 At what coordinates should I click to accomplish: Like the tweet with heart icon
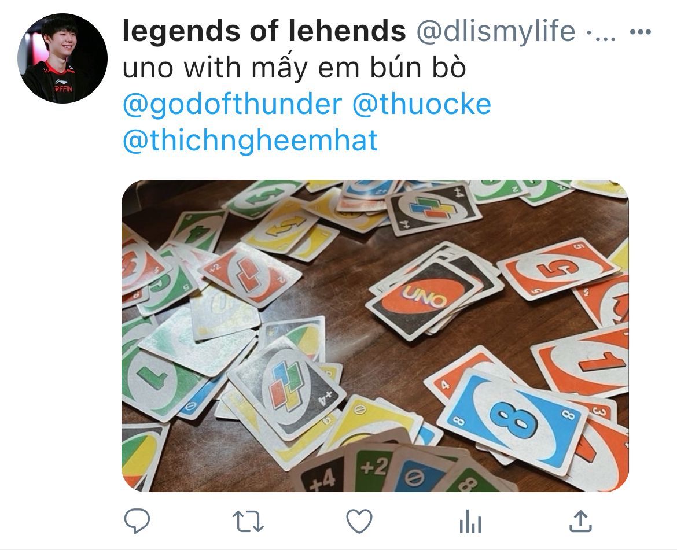tap(359, 521)
